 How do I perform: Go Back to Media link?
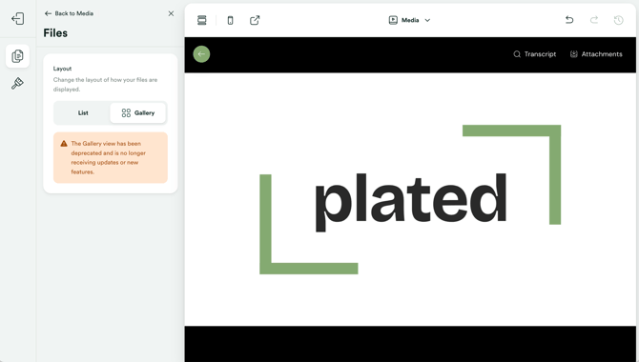coord(69,13)
